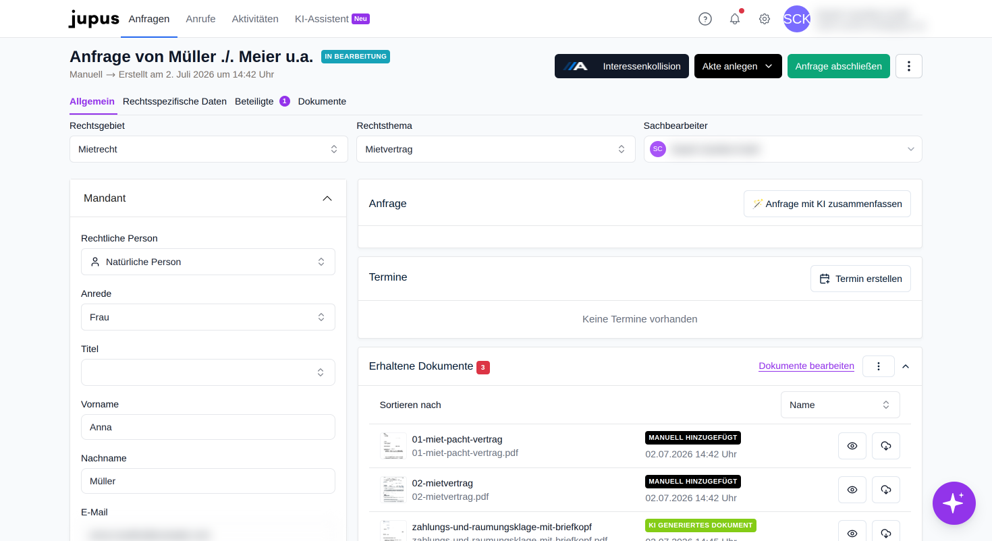
Task: Click the IN BEARBEITUNG status badge
Action: tap(356, 57)
